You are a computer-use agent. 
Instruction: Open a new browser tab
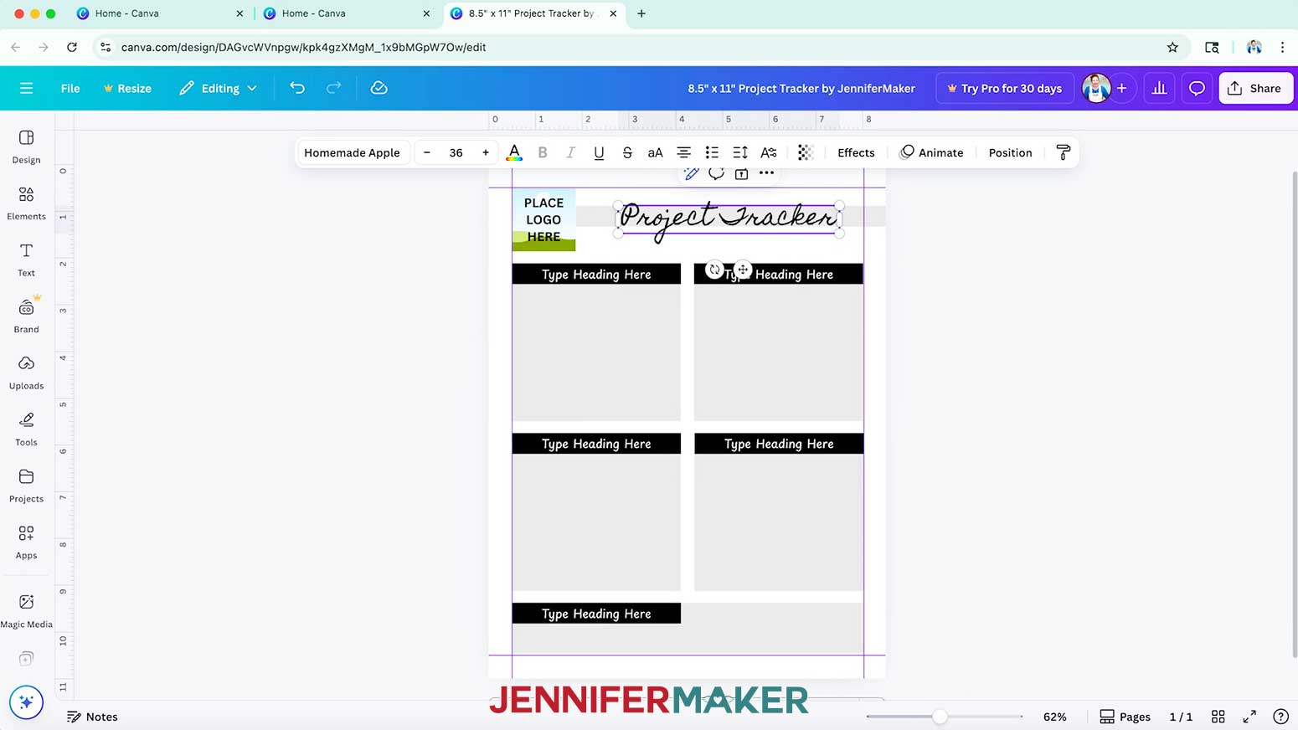[641, 13]
